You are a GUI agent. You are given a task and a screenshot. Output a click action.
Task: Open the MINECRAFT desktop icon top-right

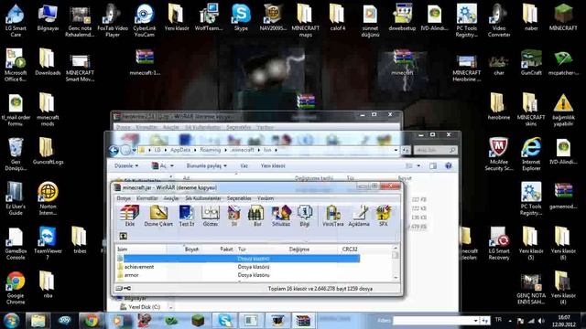563,17
